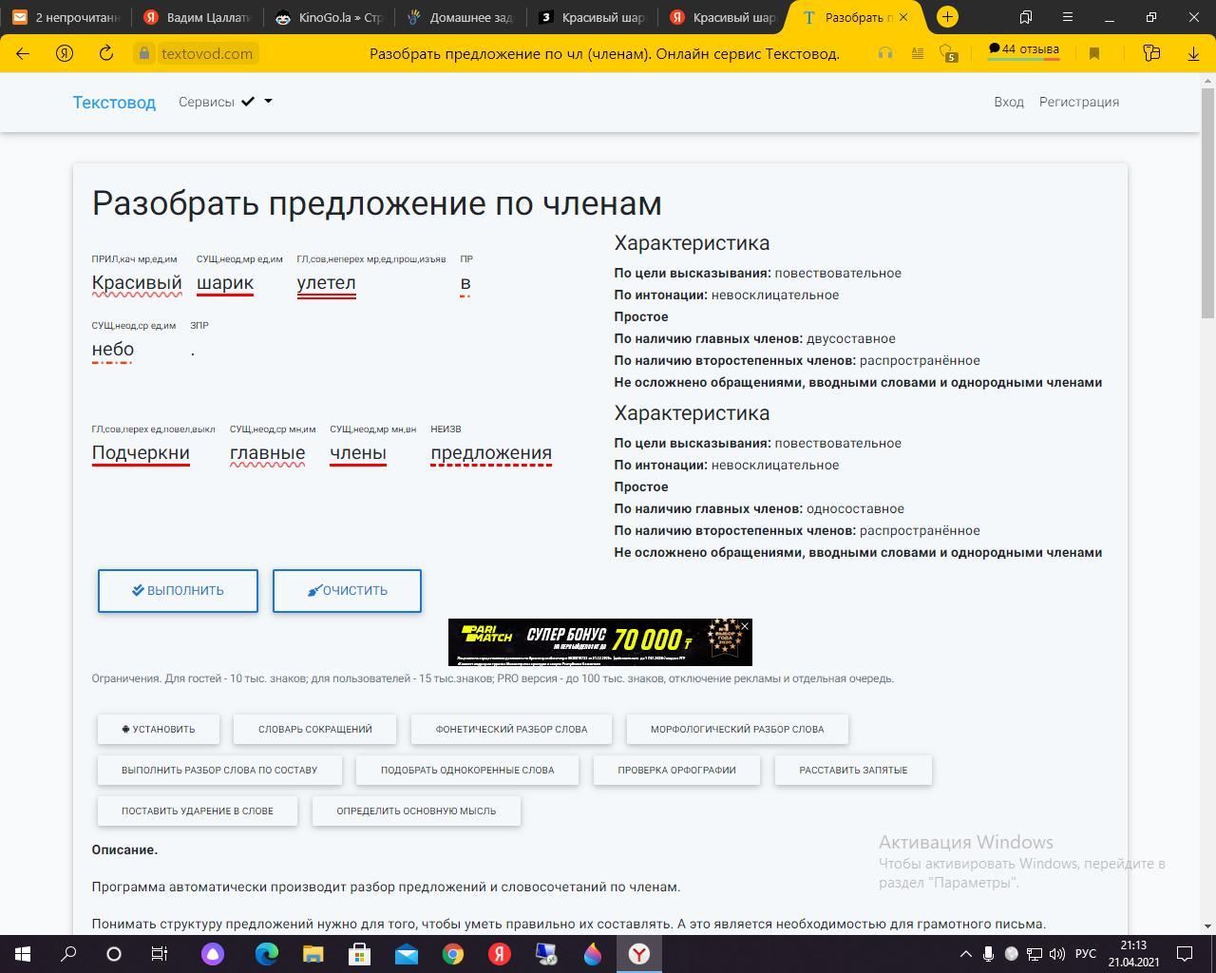This screenshot has width=1216, height=973.
Task: Open reader mode icon in address bar
Action: point(918,53)
